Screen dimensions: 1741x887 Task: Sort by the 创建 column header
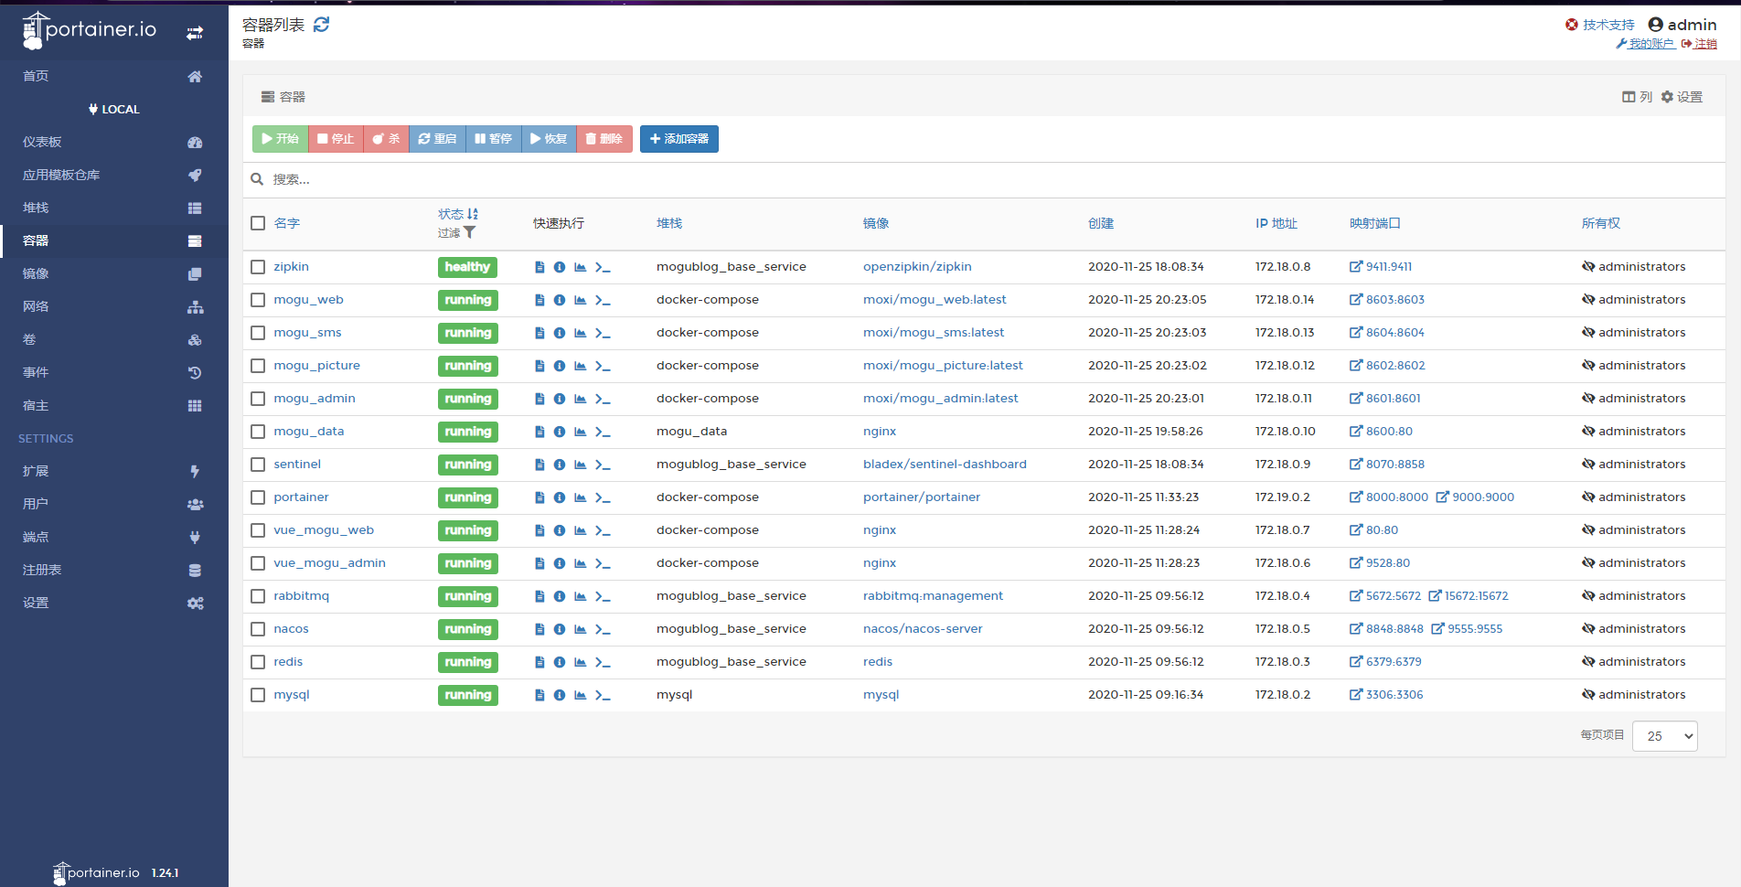(1101, 223)
